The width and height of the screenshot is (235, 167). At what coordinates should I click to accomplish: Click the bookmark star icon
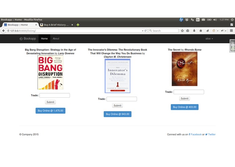(x=182, y=31)
